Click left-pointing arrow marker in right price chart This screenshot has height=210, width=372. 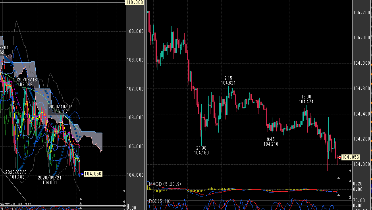[x=350, y=171]
